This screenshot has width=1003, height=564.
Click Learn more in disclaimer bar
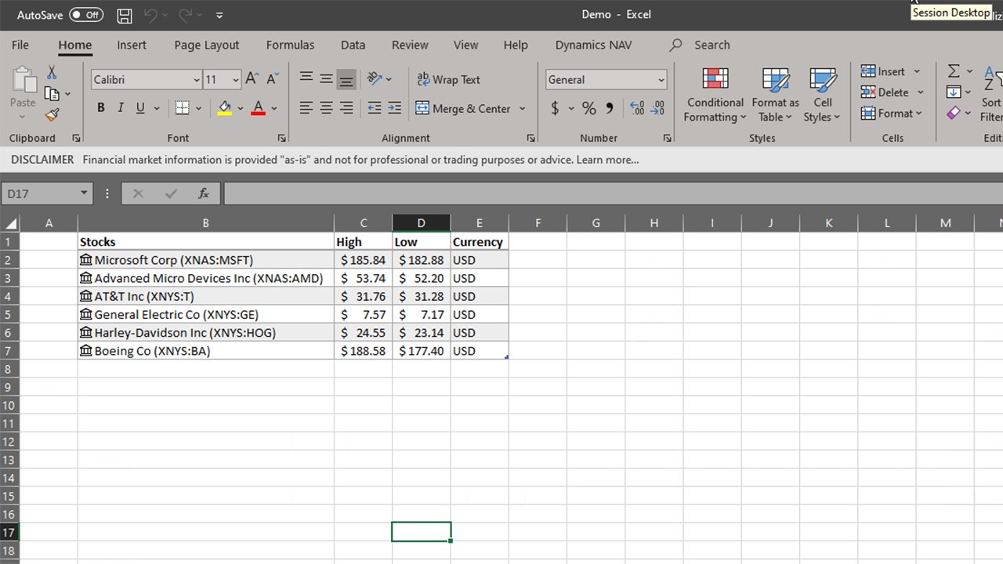coord(607,160)
